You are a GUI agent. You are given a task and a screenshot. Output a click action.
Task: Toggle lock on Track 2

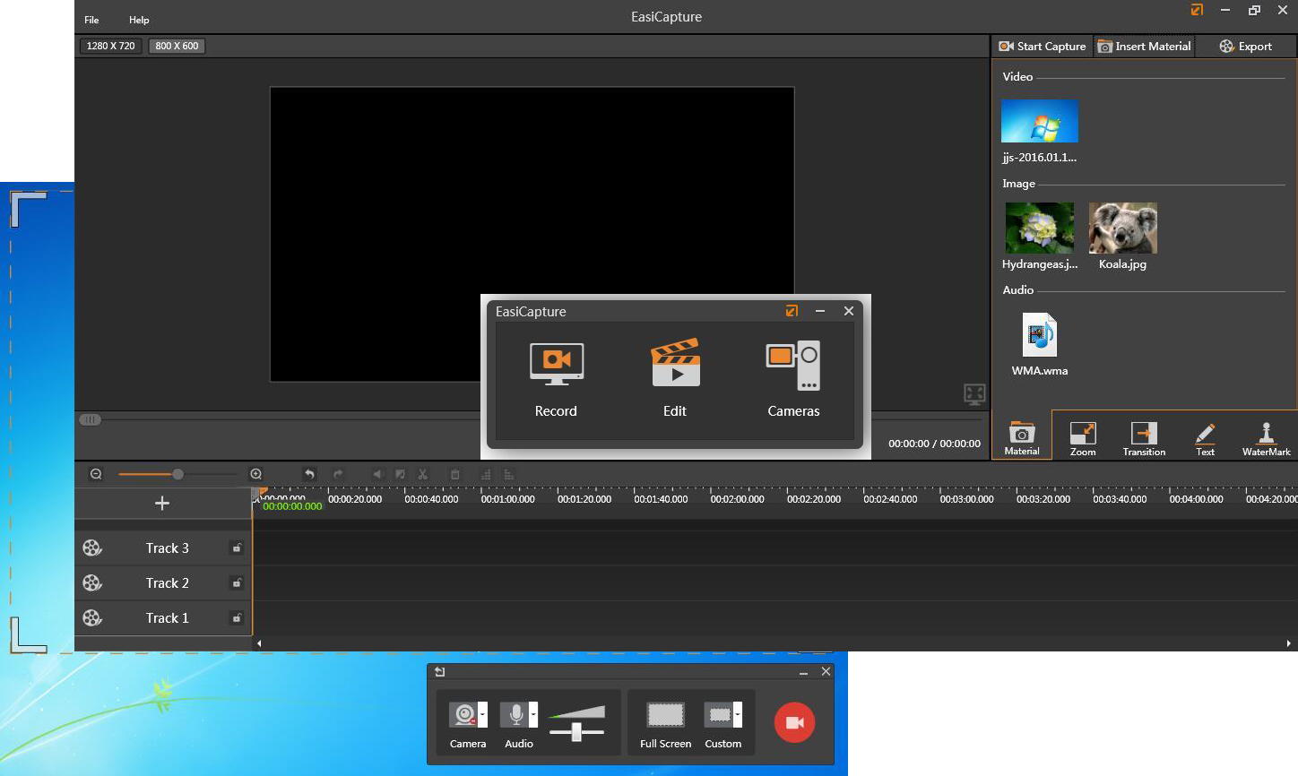[237, 582]
